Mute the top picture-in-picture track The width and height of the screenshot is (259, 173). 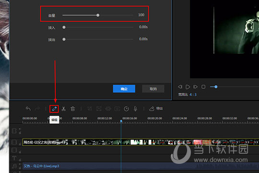[x=20, y=129]
